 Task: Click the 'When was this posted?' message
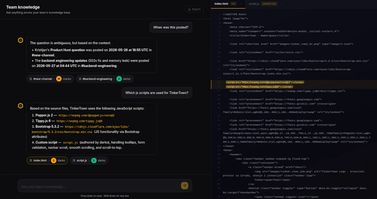tap(171, 27)
